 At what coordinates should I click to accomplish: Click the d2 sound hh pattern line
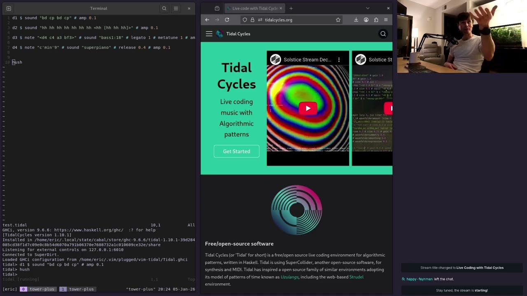click(85, 28)
